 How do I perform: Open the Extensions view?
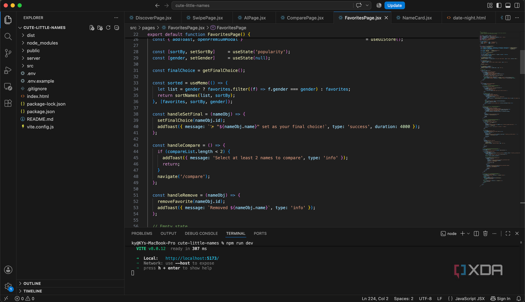tap(8, 103)
